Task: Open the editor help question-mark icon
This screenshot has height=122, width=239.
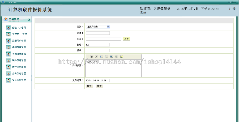Action: (x=121, y=57)
